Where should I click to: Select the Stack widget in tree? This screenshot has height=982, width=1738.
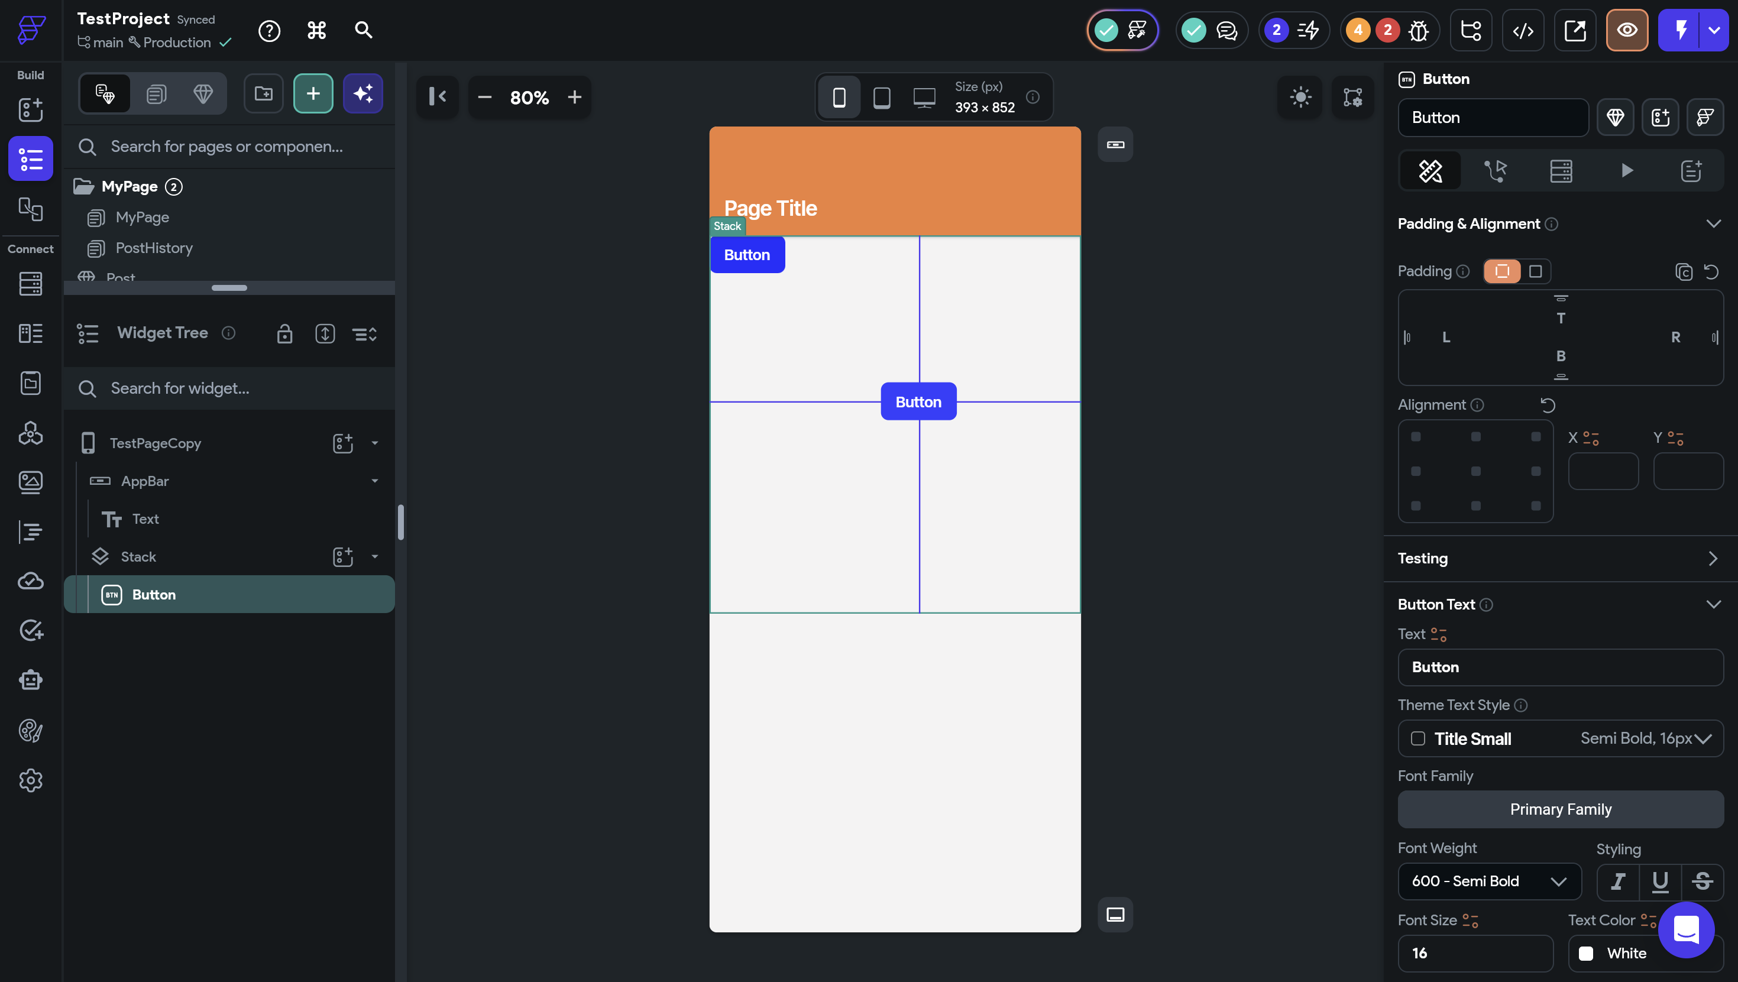138,556
